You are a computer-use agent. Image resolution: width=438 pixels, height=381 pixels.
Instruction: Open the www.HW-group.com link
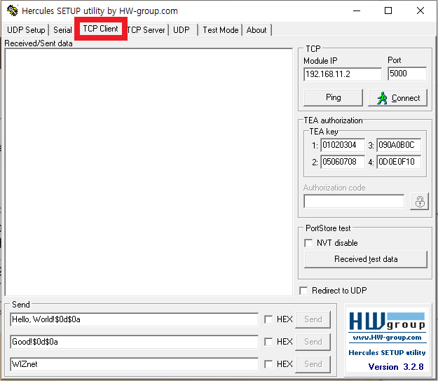point(387,338)
